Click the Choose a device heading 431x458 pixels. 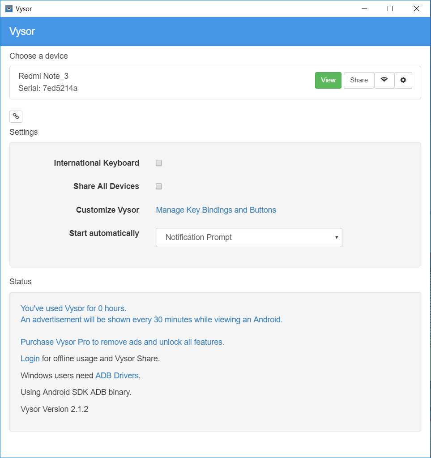click(38, 56)
